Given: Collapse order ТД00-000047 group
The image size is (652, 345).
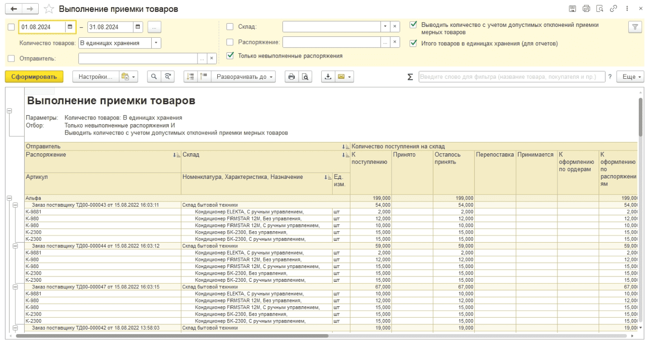Looking at the screenshot, I should pyautogui.click(x=15, y=287).
